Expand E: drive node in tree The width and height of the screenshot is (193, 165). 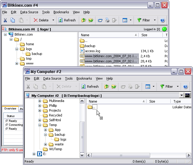(x=34, y=154)
